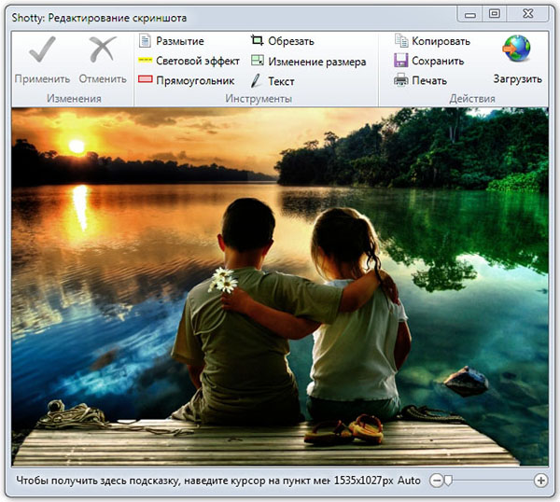Zoom in with the plus button
Viewport: 560px width, 502px height.
540,481
